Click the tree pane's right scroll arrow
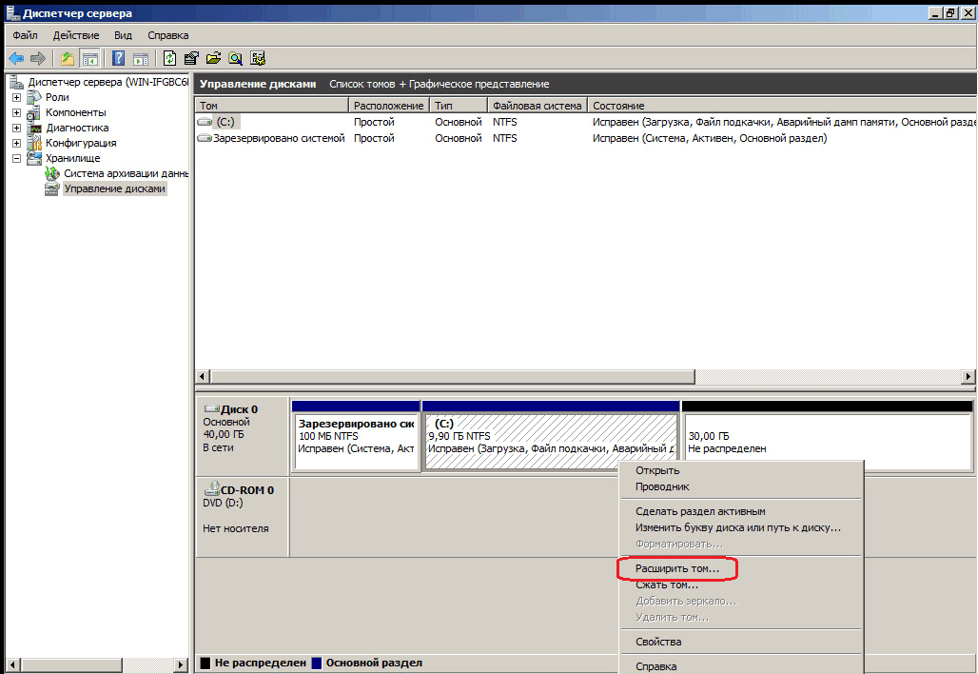 click(181, 665)
